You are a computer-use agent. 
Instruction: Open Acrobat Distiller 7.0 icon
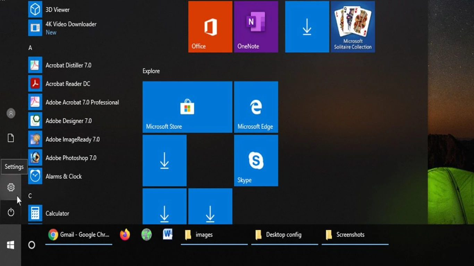[x=35, y=65]
